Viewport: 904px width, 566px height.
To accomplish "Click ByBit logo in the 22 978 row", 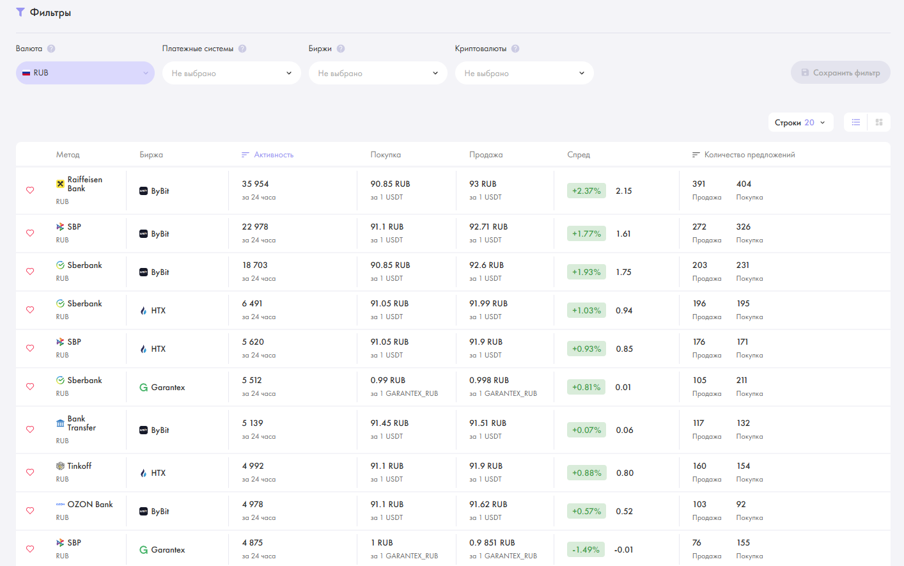I will [144, 234].
